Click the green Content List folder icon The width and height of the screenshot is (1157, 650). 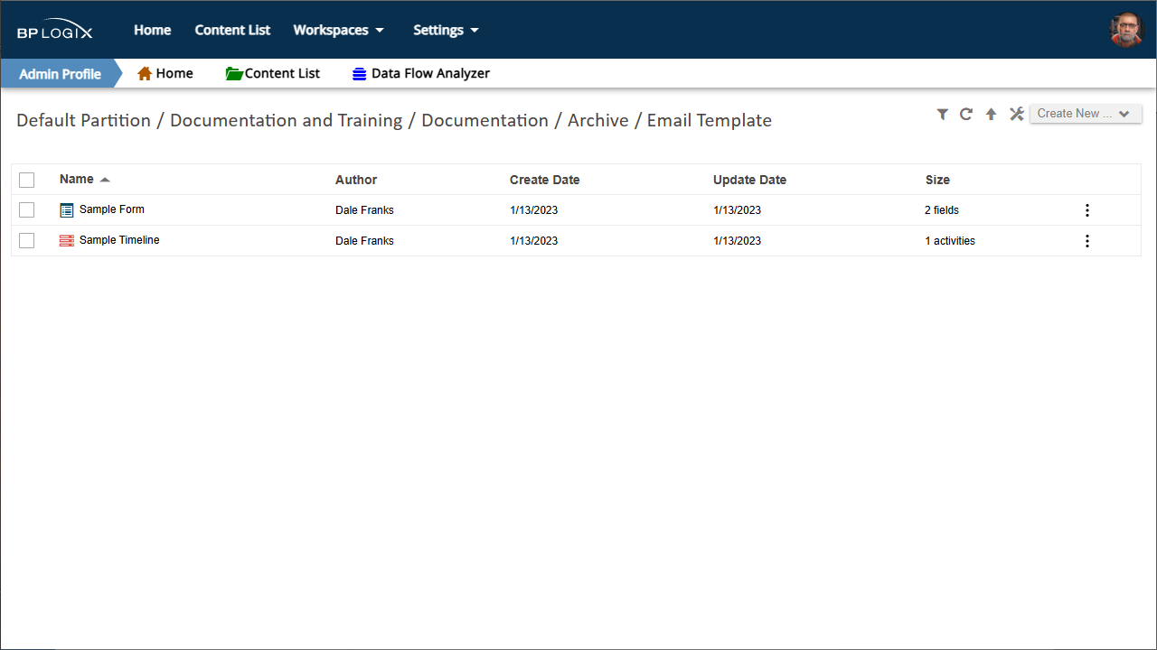(x=234, y=73)
